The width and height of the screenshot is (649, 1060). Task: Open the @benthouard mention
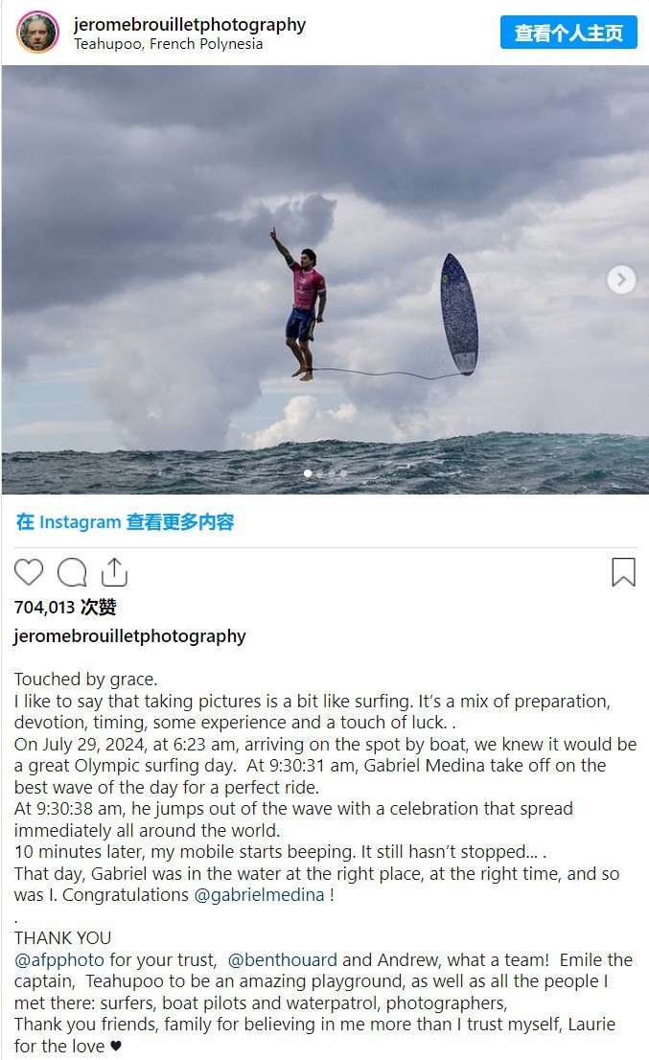tap(283, 960)
